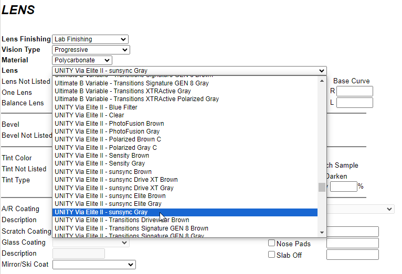Screen dimensions: 402x274
Task: Open the Lens Finishing dropdown
Action: point(90,39)
